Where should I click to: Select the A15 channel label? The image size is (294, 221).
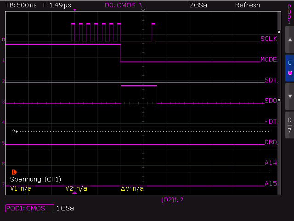point(271,183)
